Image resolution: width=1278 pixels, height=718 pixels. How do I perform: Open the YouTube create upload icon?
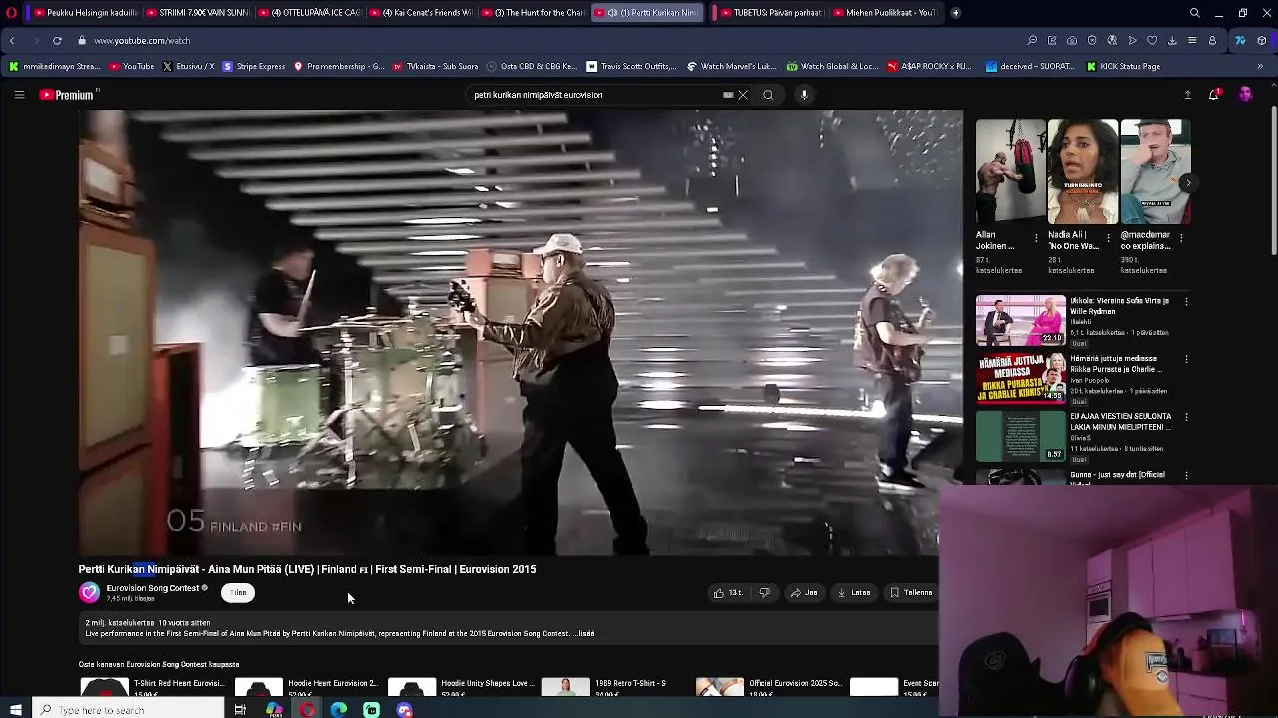pos(1187,95)
